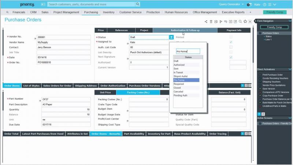This screenshot has height=165, width=293.
Task: Click the Purchase Orders node in Form Navigation
Action: coord(271,33)
